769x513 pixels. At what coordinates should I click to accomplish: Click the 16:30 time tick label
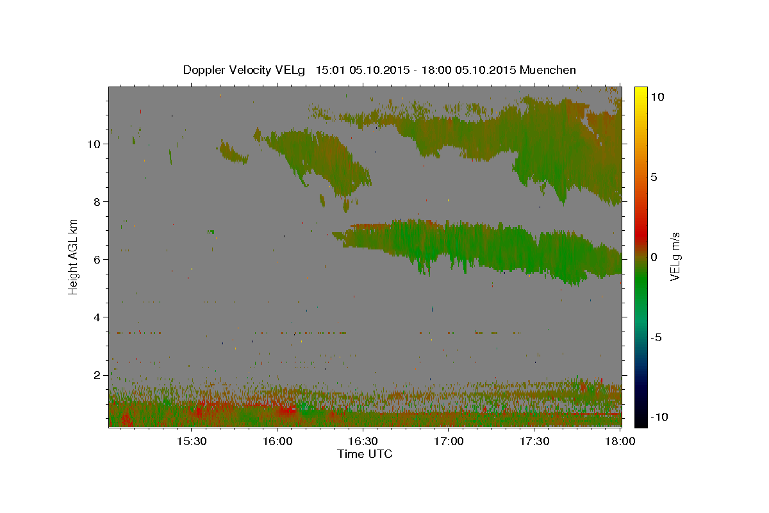point(363,441)
